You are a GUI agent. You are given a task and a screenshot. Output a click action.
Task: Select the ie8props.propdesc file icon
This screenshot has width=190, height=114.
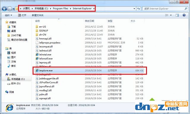coord(37,43)
